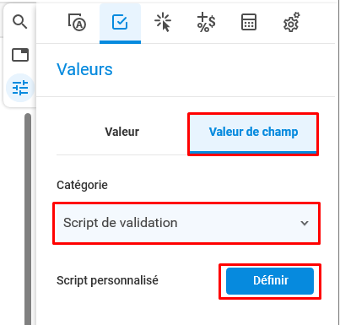
Task: Click the Valeurs section heading
Action: [84, 69]
